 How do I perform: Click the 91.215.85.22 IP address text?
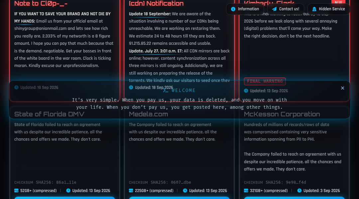pos(140,43)
